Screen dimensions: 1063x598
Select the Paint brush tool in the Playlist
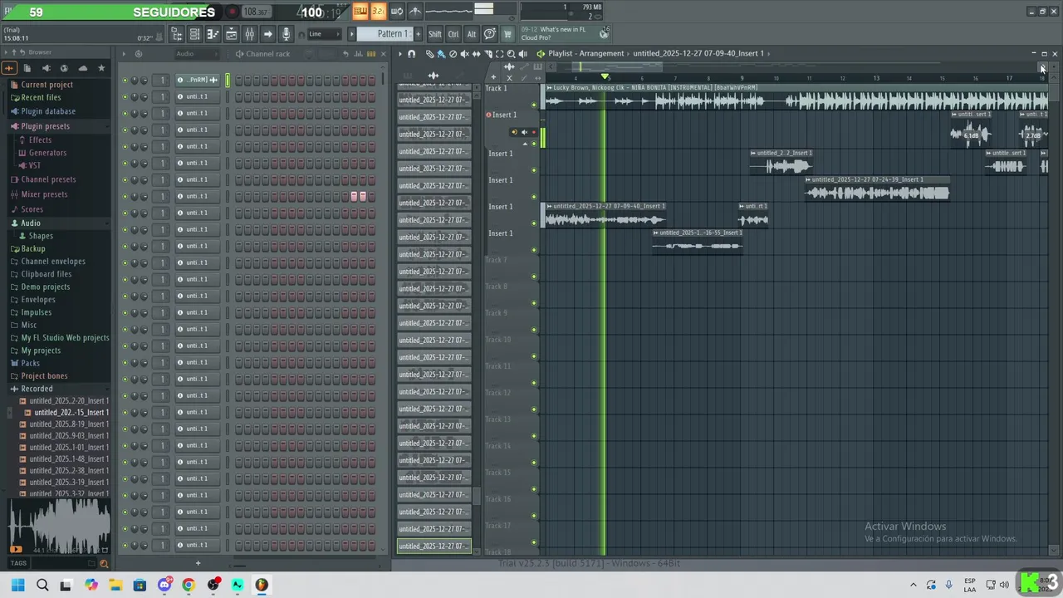click(441, 53)
